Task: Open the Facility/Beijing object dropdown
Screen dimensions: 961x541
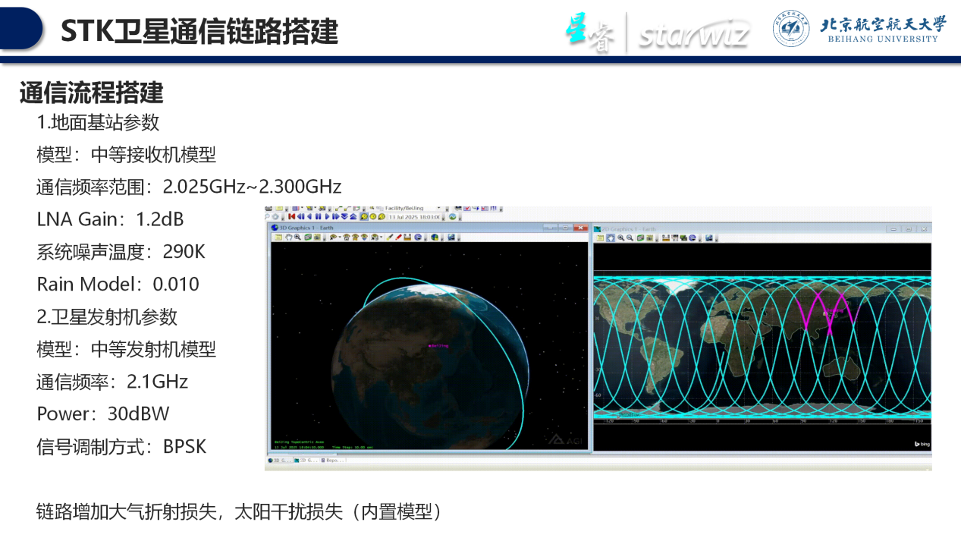Action: pyautogui.click(x=438, y=208)
